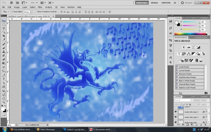The height and width of the screenshot is (132, 211).
Task: Select the Elliptical Marquee tool
Action: [x=4, y=25]
